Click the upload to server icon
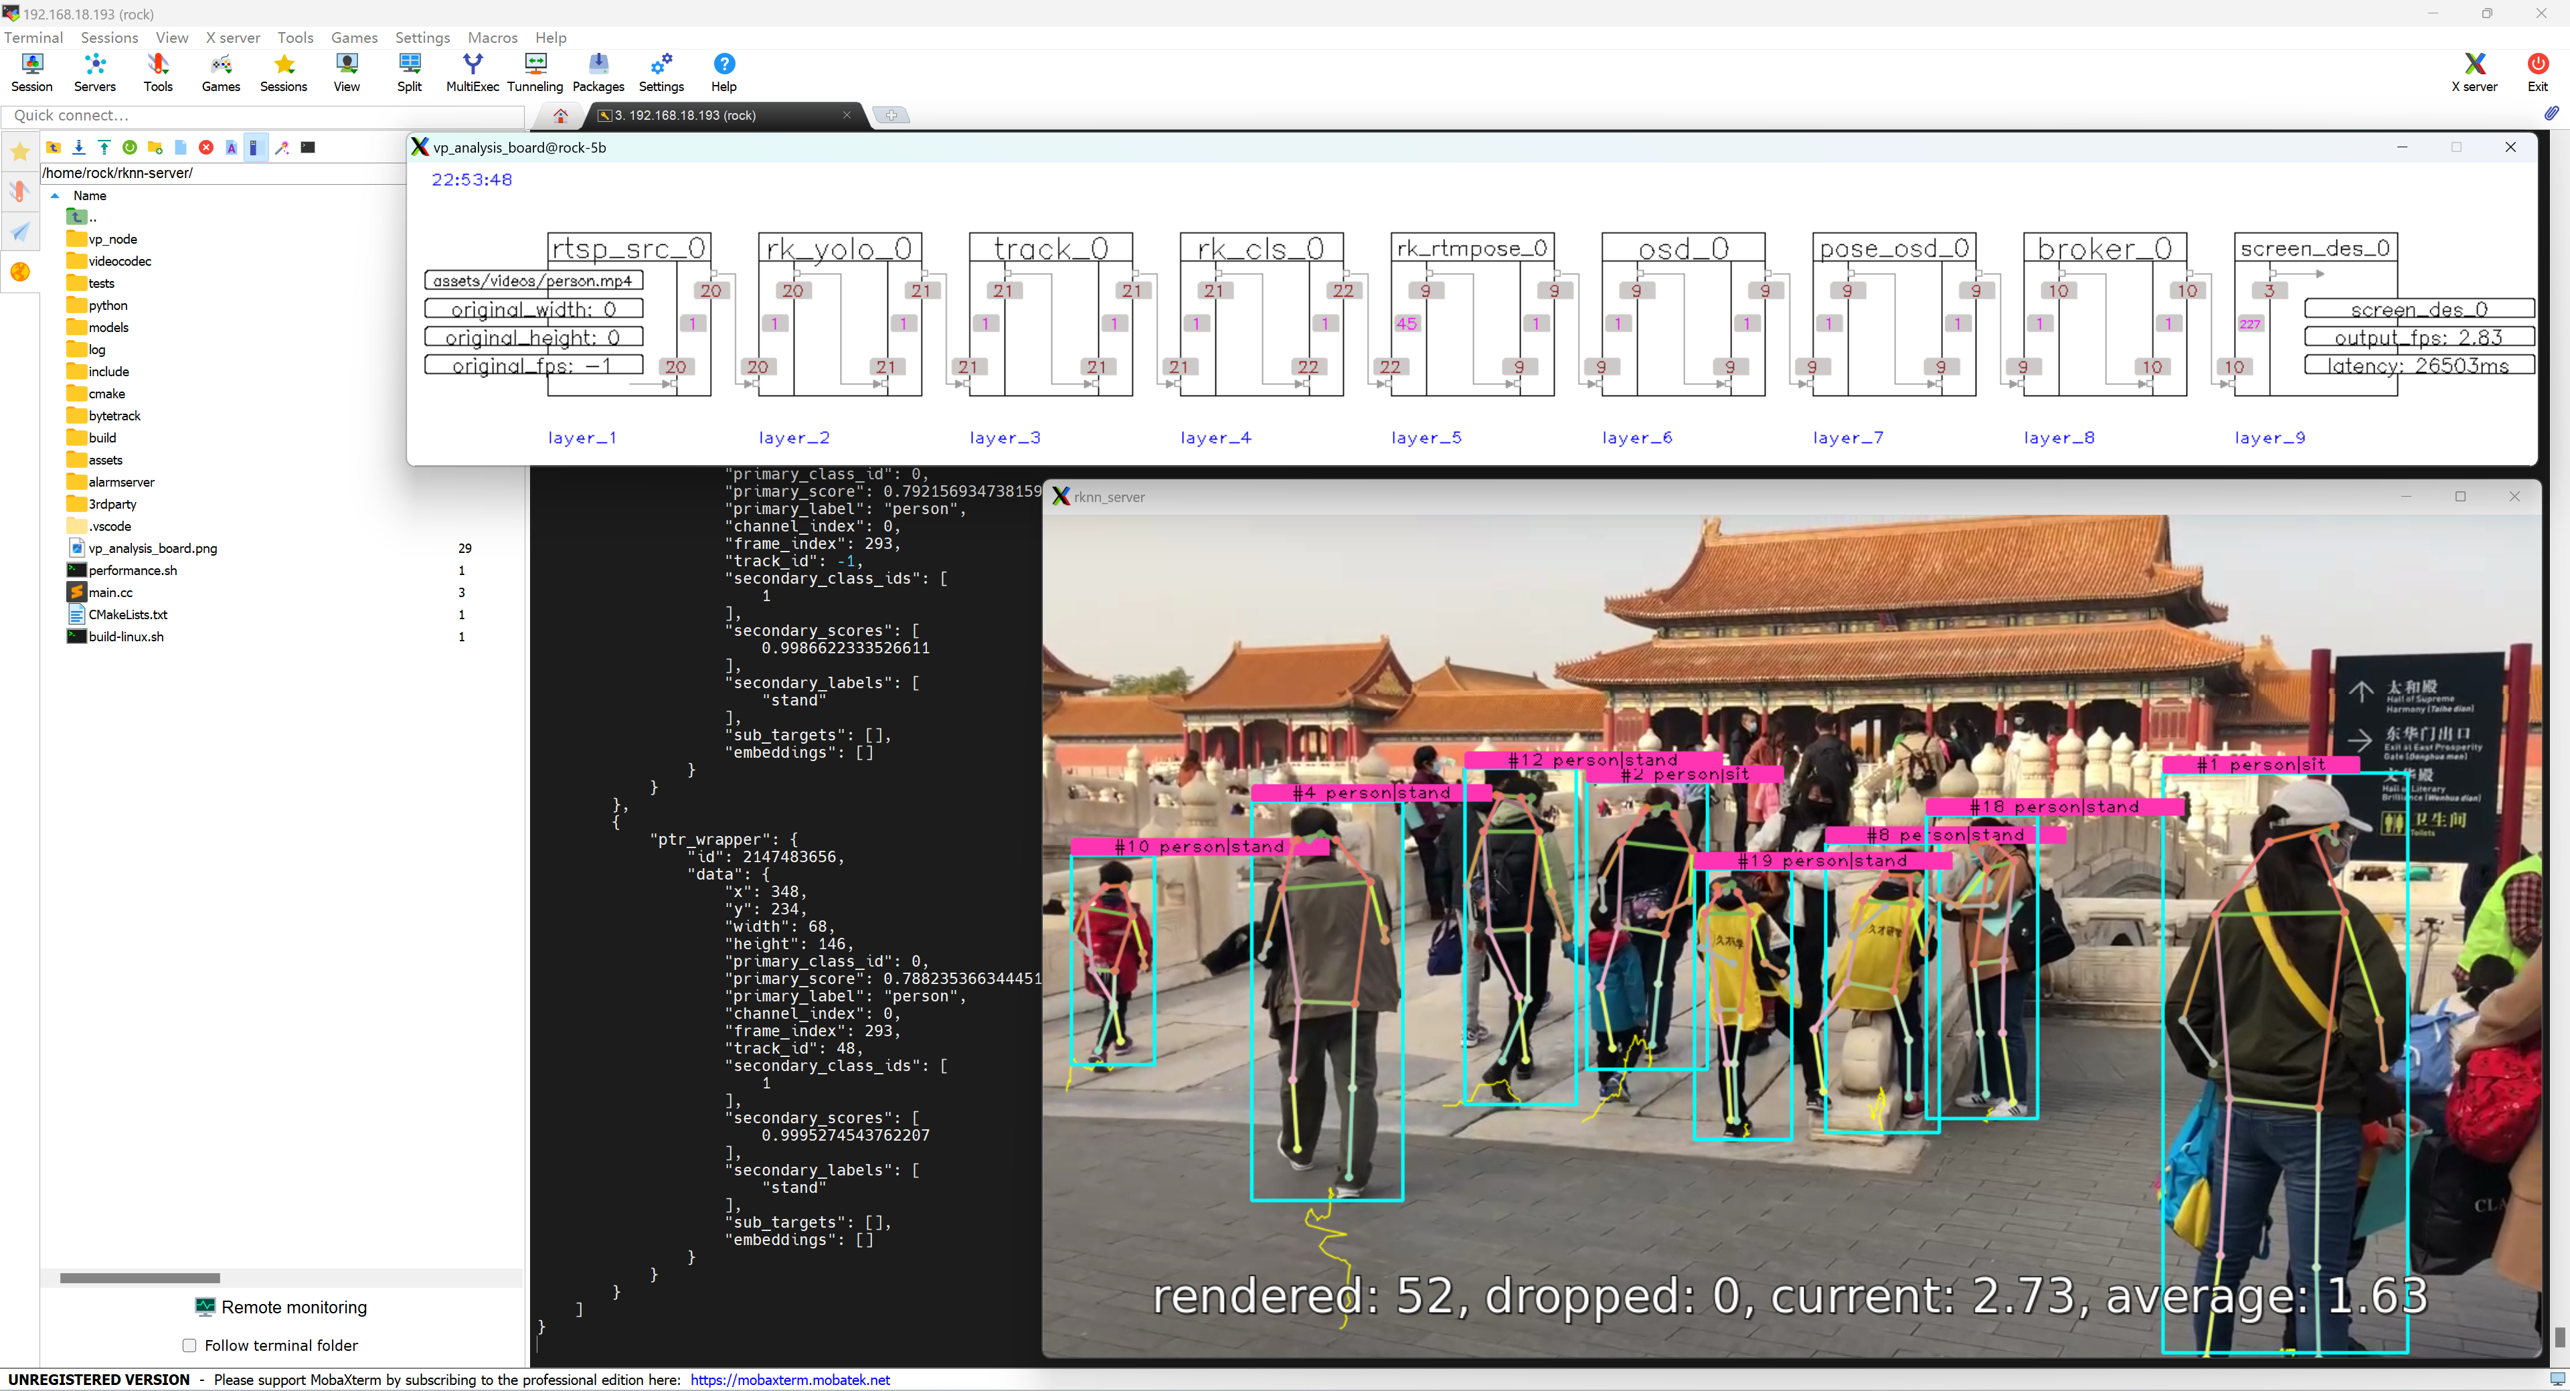Viewport: 2570px width, 1391px height. coord(104,148)
